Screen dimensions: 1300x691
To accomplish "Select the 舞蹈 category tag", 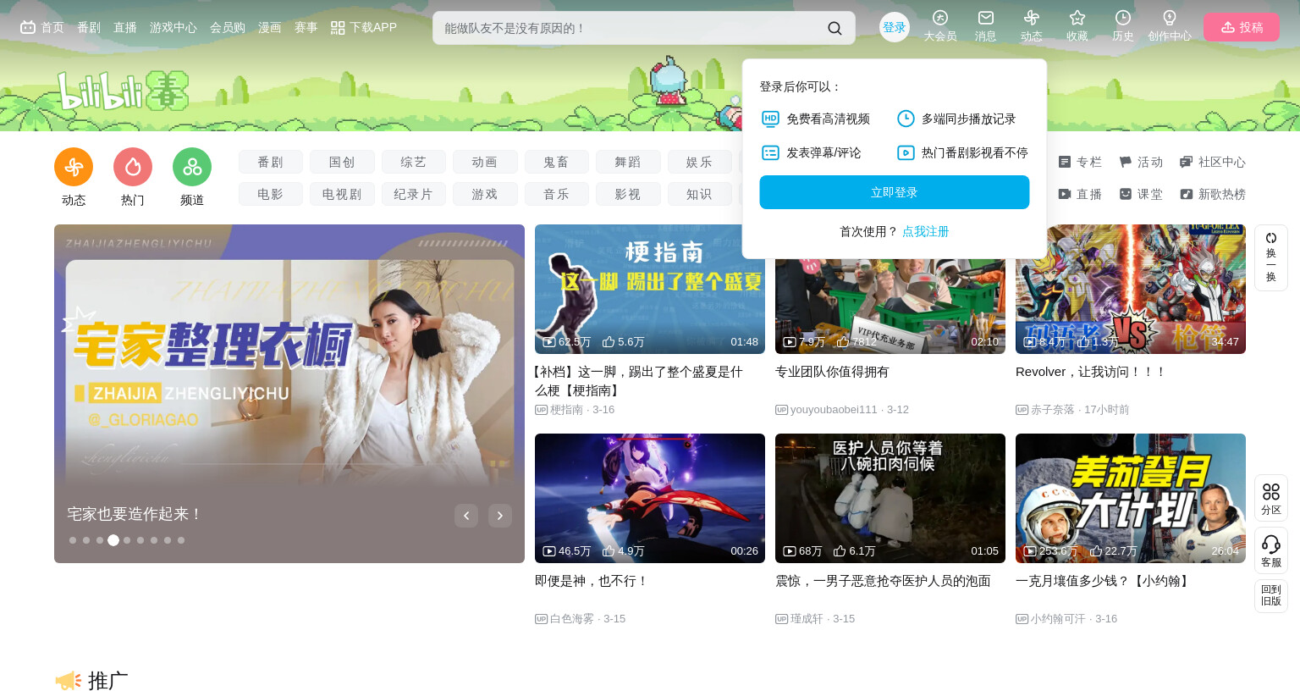I will pyautogui.click(x=628, y=162).
